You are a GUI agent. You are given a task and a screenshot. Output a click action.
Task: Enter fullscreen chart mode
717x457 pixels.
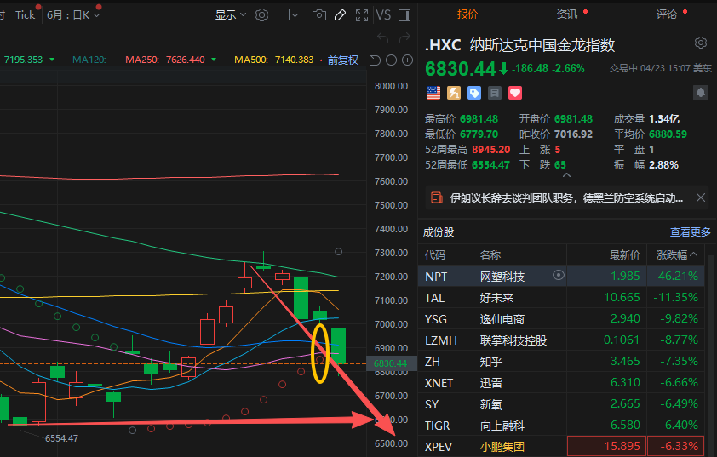[x=362, y=15]
